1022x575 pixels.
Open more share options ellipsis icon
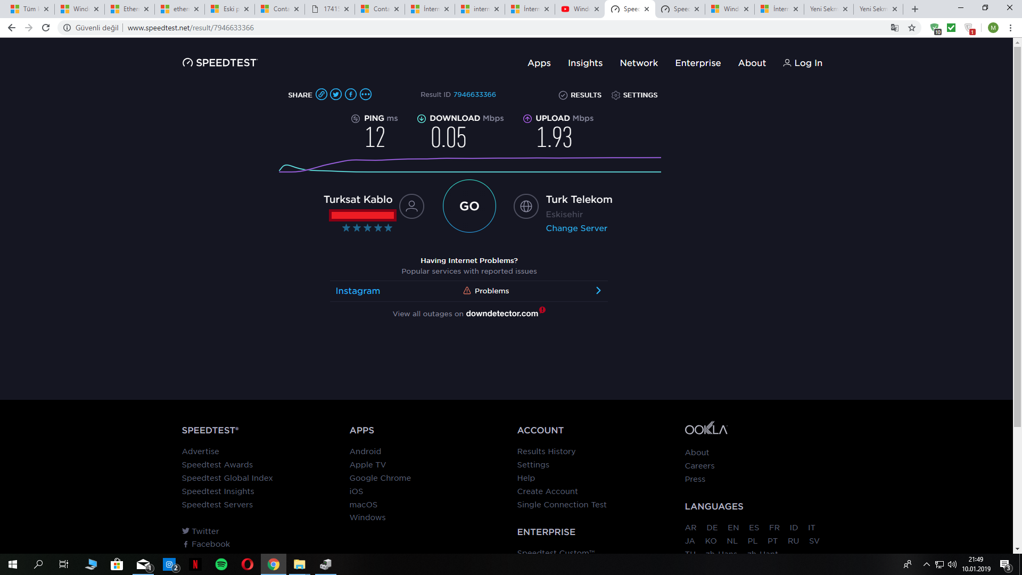[366, 95]
